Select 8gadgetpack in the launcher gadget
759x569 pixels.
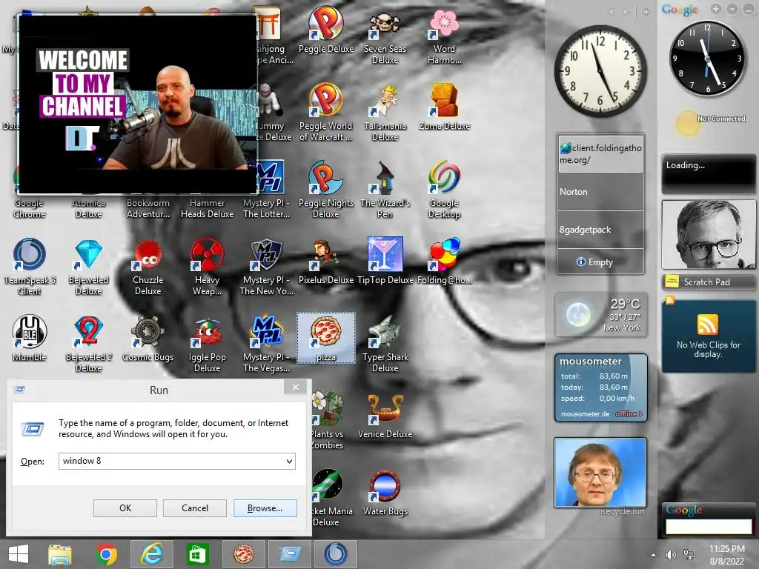point(600,230)
